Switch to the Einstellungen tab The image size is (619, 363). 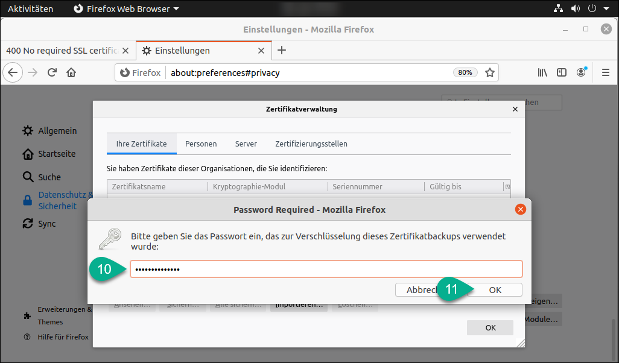pos(203,51)
